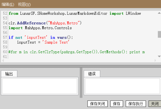Open the 编辑(E) menu
This screenshot has height=109, width=161.
[8, 4]
